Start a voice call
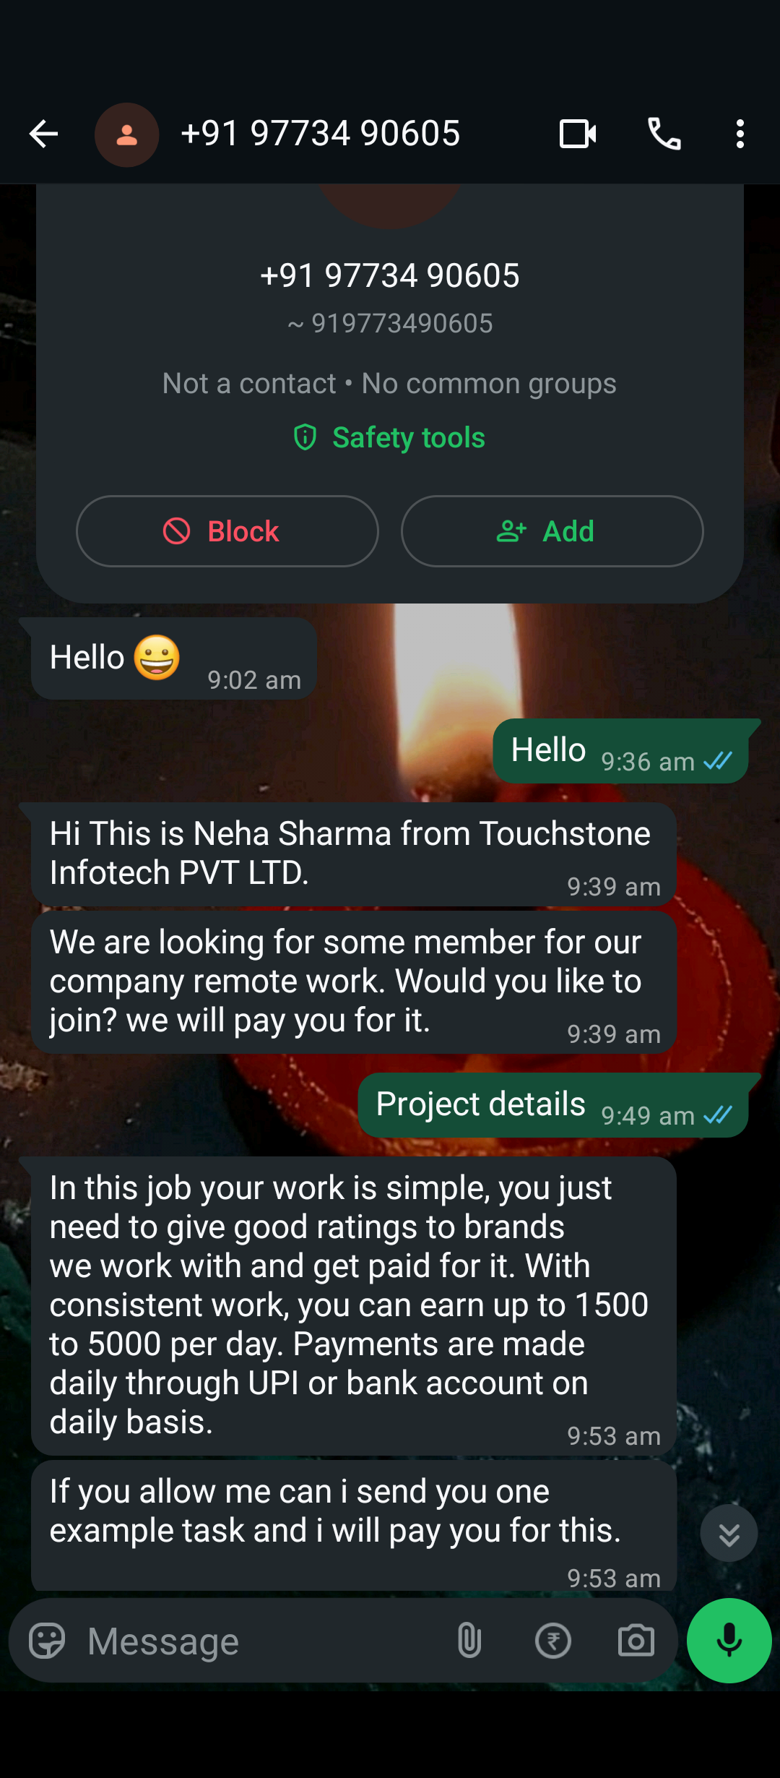 coord(664,134)
